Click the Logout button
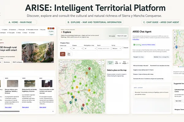 (x=52, y=34)
